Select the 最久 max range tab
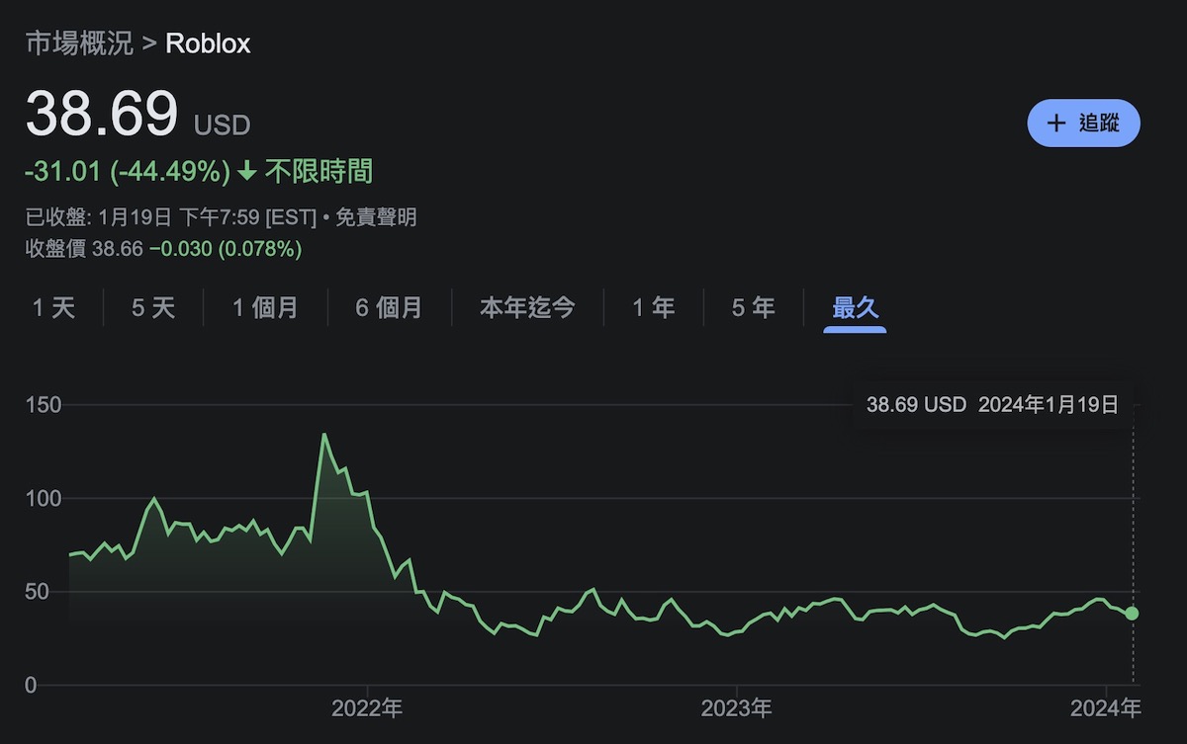This screenshot has height=744, width=1187. point(855,308)
